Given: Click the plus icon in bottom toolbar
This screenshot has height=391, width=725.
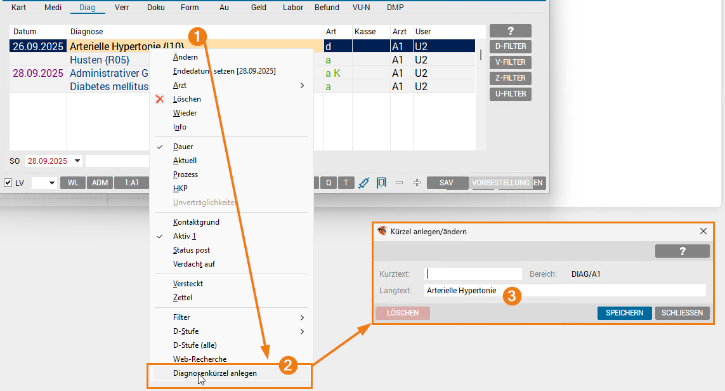Looking at the screenshot, I should click(417, 183).
